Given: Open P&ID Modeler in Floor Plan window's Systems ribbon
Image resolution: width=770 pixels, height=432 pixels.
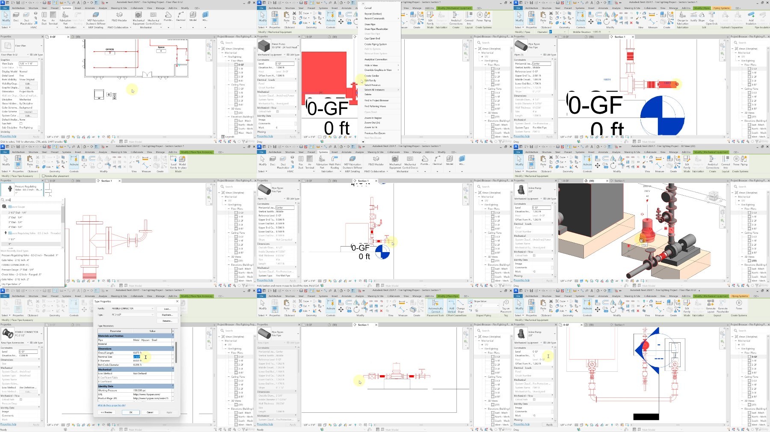Looking at the screenshot, I should tap(119, 17).
